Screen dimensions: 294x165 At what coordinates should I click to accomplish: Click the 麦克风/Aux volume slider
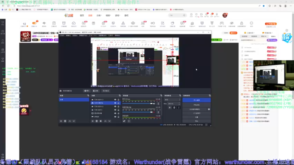137,103
